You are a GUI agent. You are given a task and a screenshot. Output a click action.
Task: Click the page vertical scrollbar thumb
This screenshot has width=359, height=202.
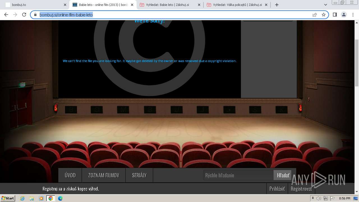[357, 62]
